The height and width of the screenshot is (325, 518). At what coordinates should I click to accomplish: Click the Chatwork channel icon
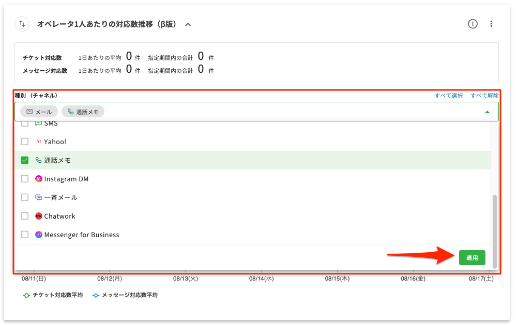coord(38,216)
